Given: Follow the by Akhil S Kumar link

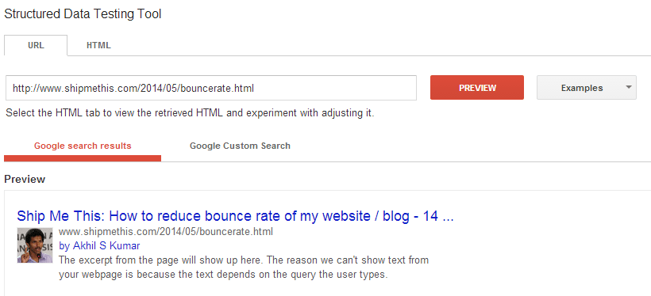Looking at the screenshot, I should [x=100, y=246].
